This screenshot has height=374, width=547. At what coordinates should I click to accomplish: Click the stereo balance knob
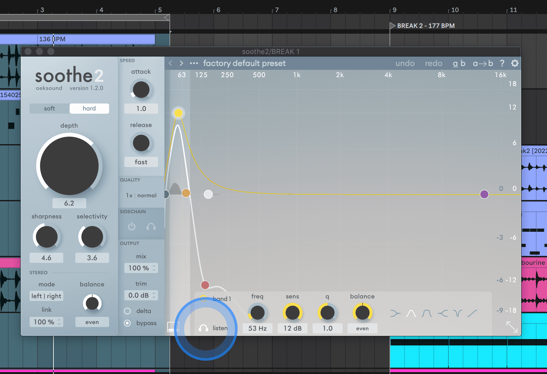[x=92, y=303]
